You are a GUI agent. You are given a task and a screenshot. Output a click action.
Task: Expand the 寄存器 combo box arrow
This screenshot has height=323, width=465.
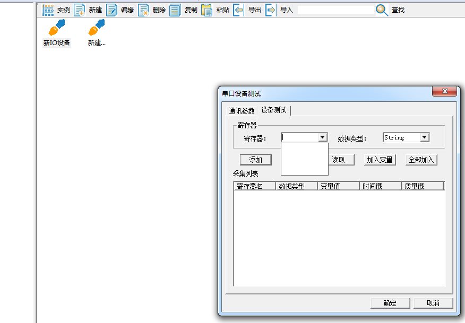pos(322,137)
